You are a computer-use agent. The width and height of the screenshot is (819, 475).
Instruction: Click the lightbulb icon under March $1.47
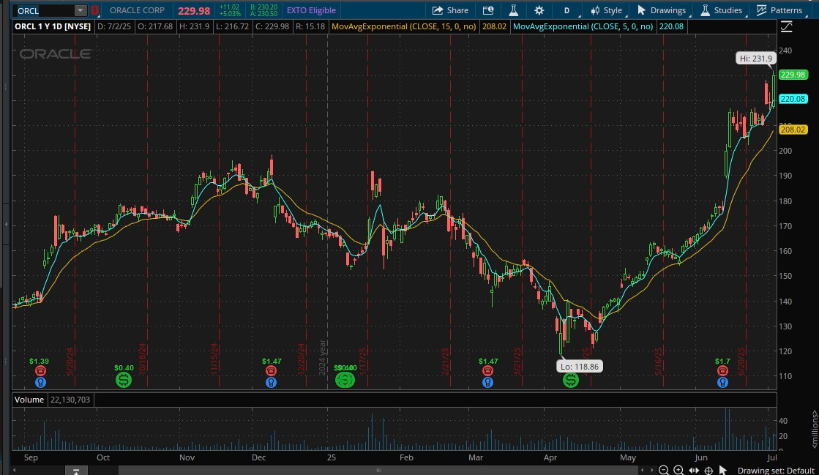point(487,383)
